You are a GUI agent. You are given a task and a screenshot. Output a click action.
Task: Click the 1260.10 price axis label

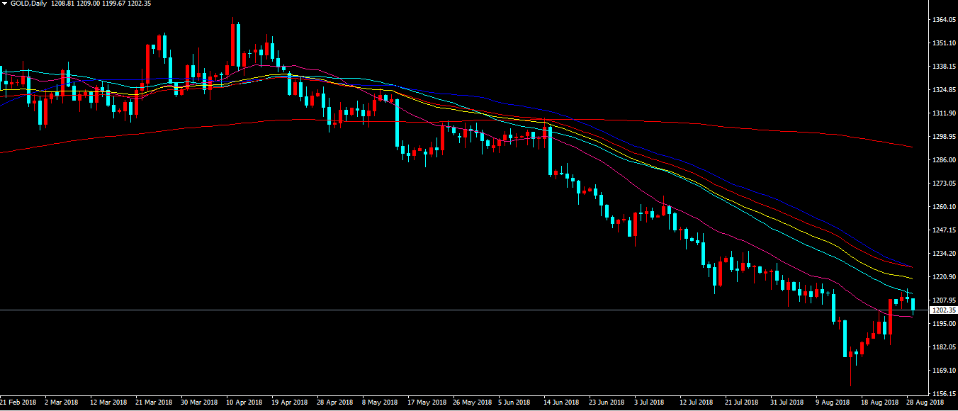(x=946, y=207)
